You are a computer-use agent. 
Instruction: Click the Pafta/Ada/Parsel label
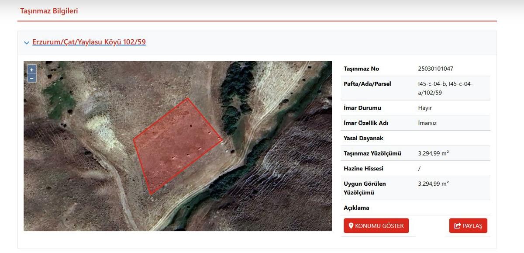coord(367,84)
